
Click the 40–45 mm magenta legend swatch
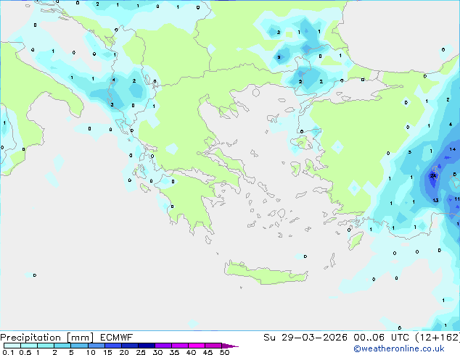click(x=197, y=346)
